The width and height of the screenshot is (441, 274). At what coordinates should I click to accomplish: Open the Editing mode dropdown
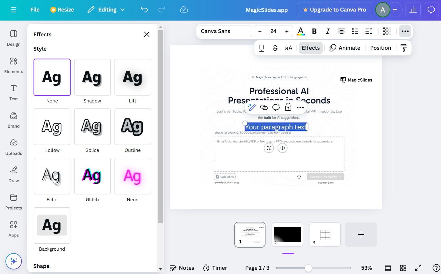point(106,10)
